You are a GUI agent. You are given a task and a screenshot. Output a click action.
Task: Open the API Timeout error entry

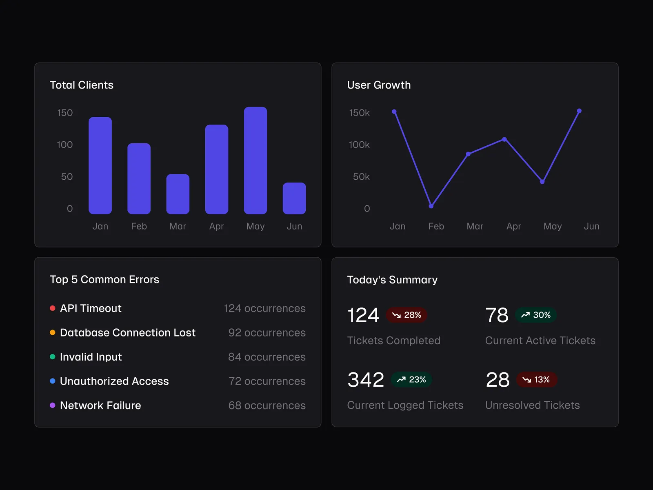(91, 308)
